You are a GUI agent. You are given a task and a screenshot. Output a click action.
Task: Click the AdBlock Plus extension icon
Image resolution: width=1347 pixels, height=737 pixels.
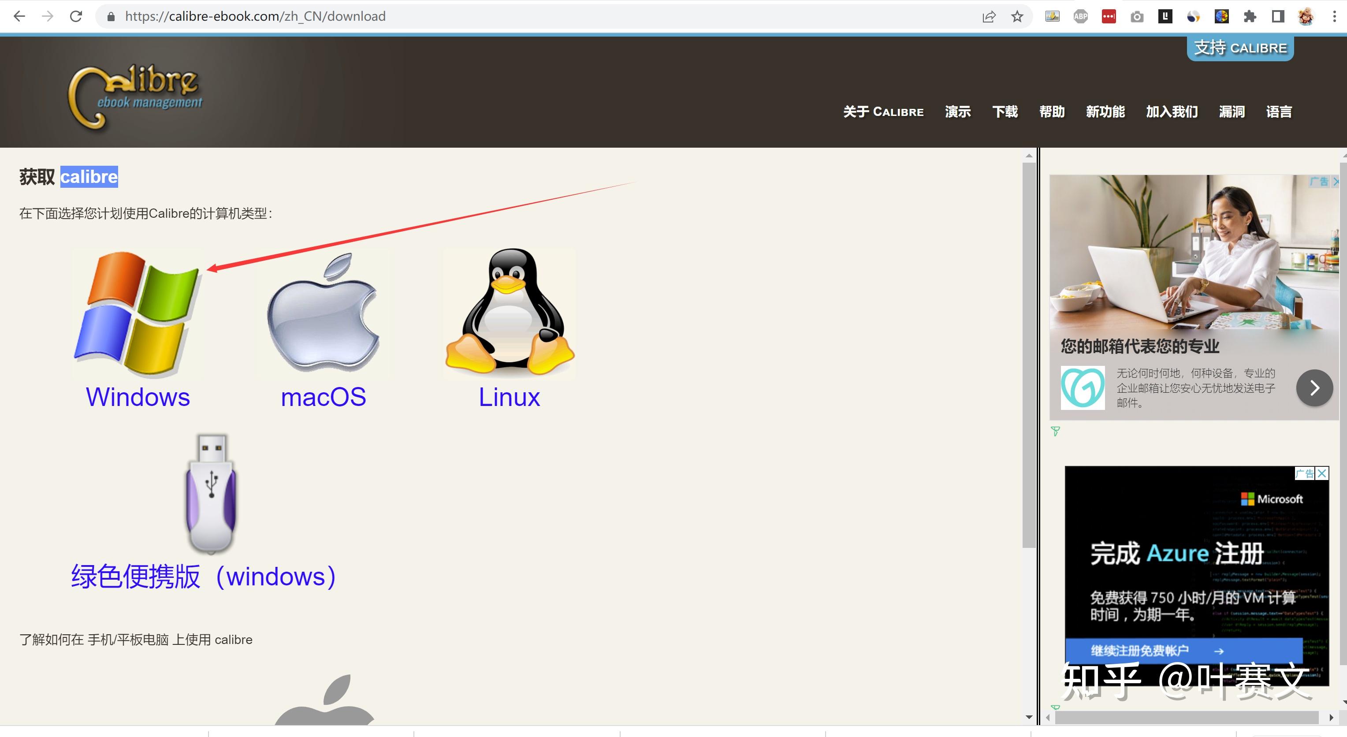click(x=1080, y=17)
